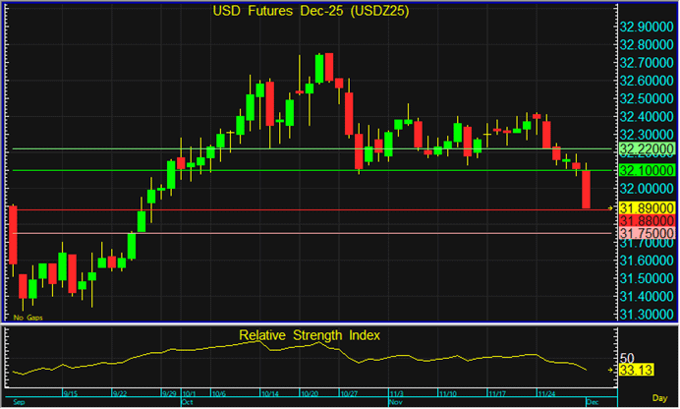This screenshot has height=409, width=680.
Task: Click the first red candlestick at chart left
Action: tap(13, 234)
